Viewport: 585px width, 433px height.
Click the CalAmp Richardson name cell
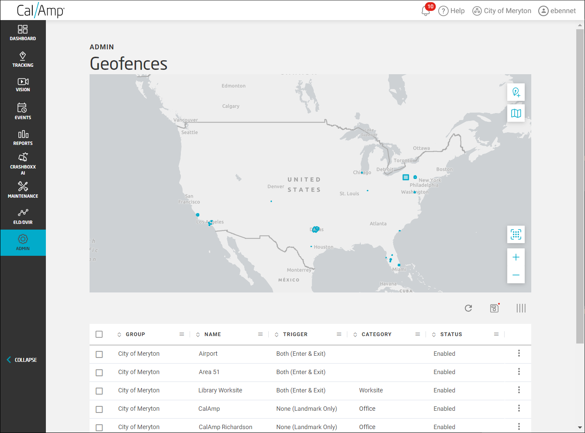pyautogui.click(x=225, y=427)
